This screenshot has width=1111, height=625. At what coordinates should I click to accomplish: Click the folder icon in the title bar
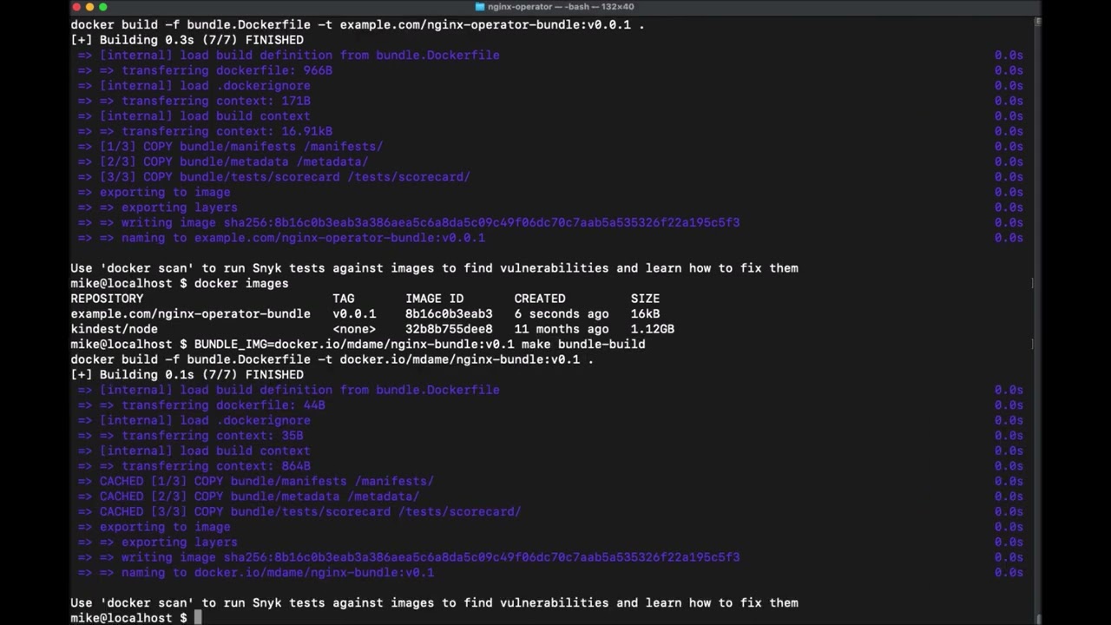click(x=480, y=7)
